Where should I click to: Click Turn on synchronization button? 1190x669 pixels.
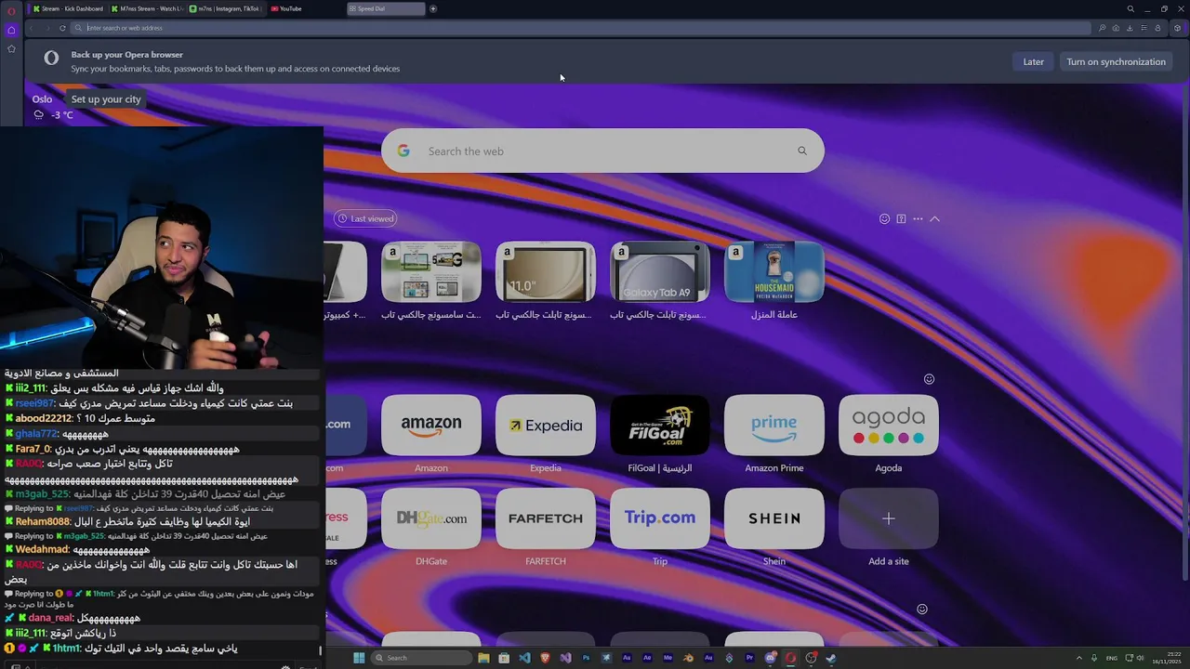point(1116,61)
